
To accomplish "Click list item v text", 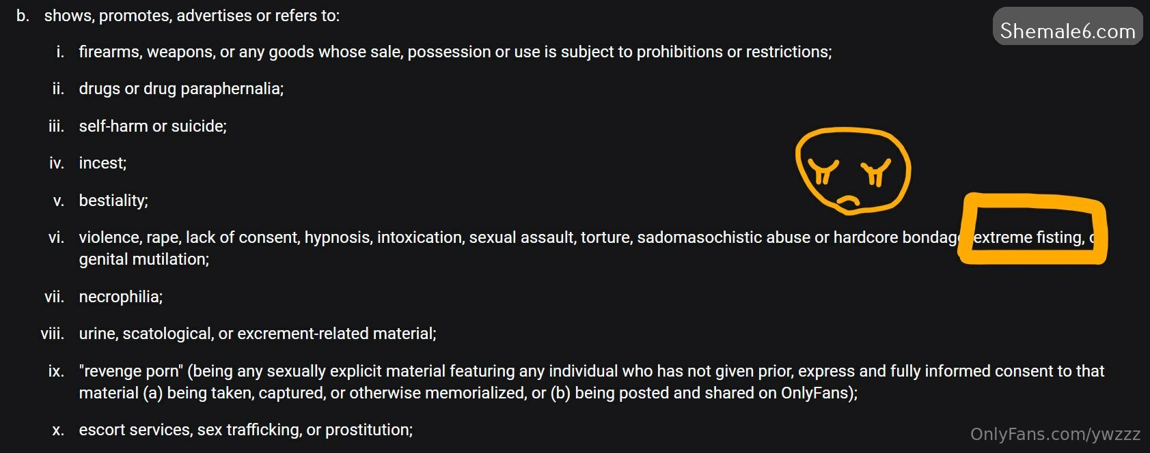I will (113, 201).
